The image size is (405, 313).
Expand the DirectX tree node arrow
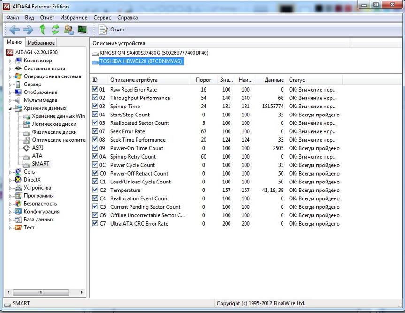(10, 180)
